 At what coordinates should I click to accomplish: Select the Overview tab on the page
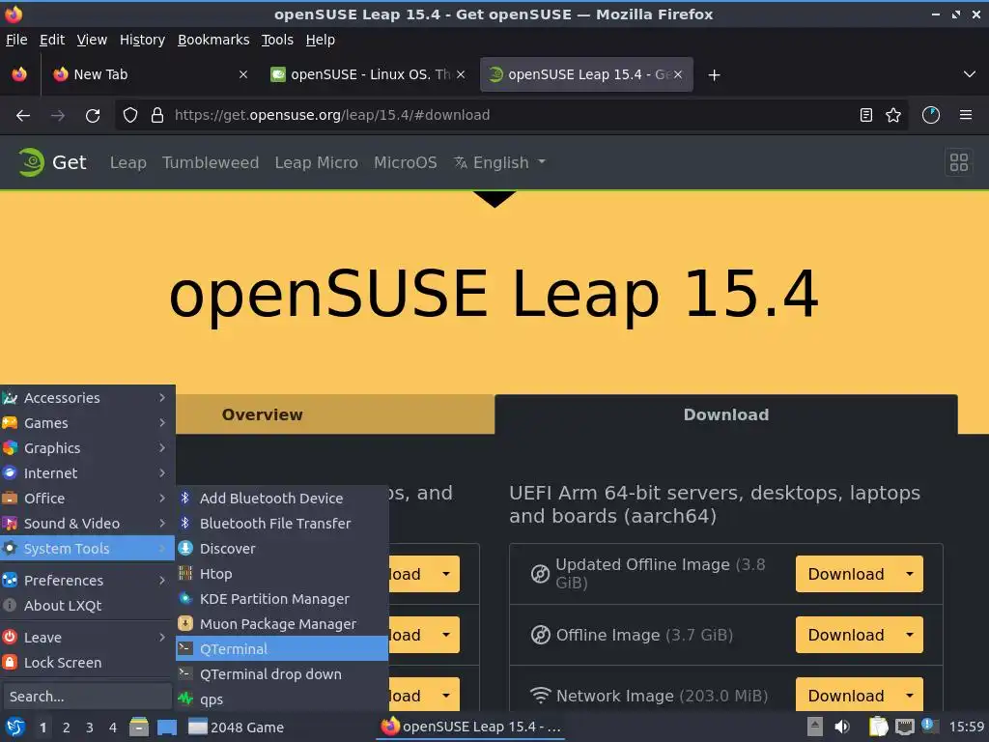click(263, 414)
